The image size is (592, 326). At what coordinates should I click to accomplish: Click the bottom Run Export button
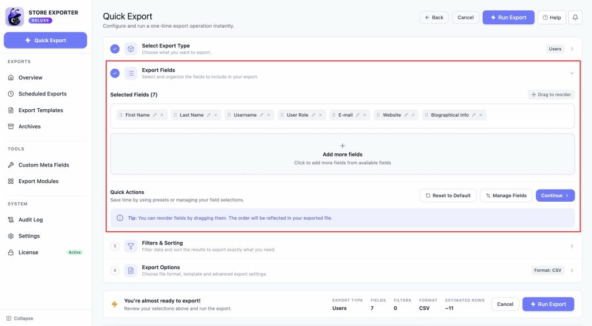548,304
